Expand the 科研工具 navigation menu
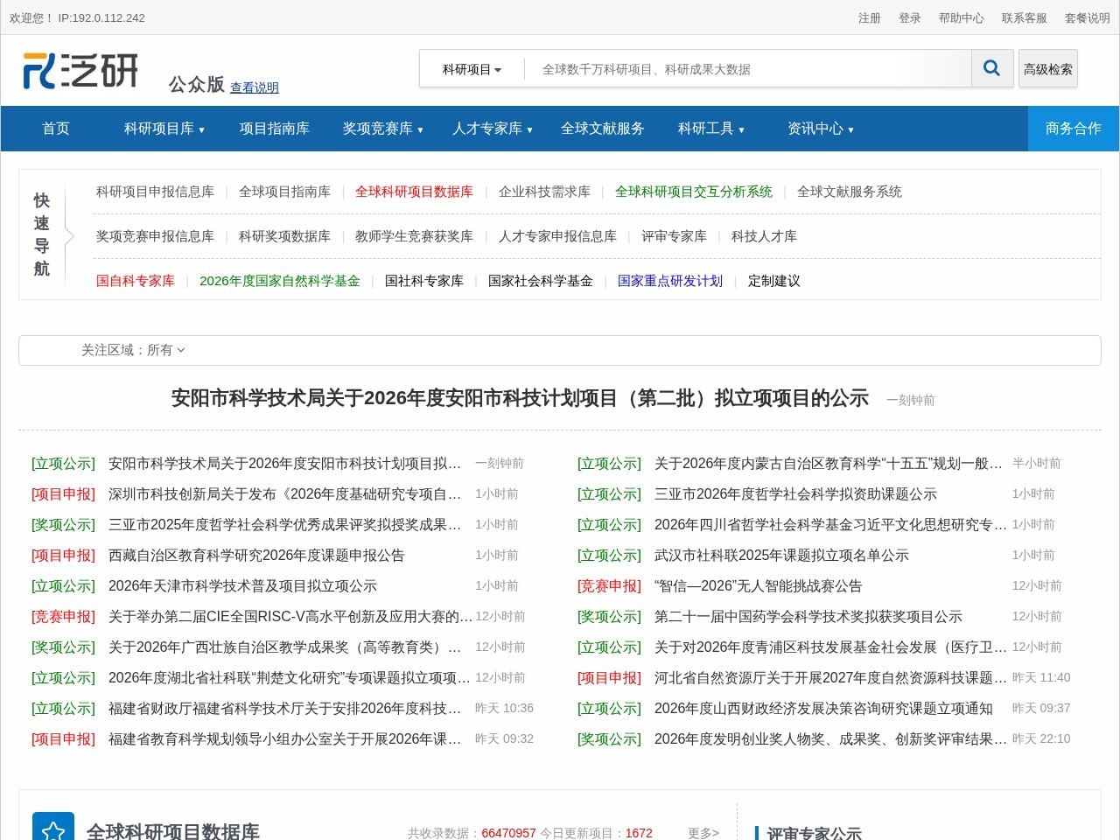The height and width of the screenshot is (840, 1120). [710, 129]
